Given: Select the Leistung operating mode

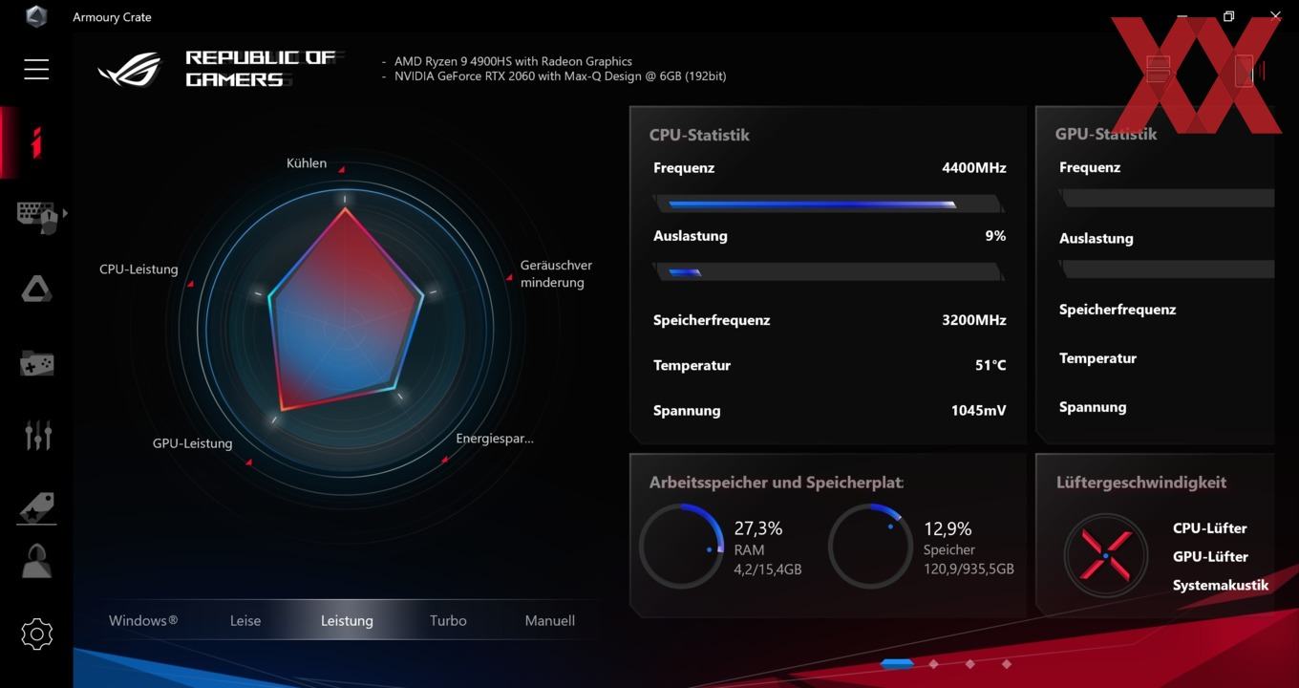Looking at the screenshot, I should [x=347, y=620].
